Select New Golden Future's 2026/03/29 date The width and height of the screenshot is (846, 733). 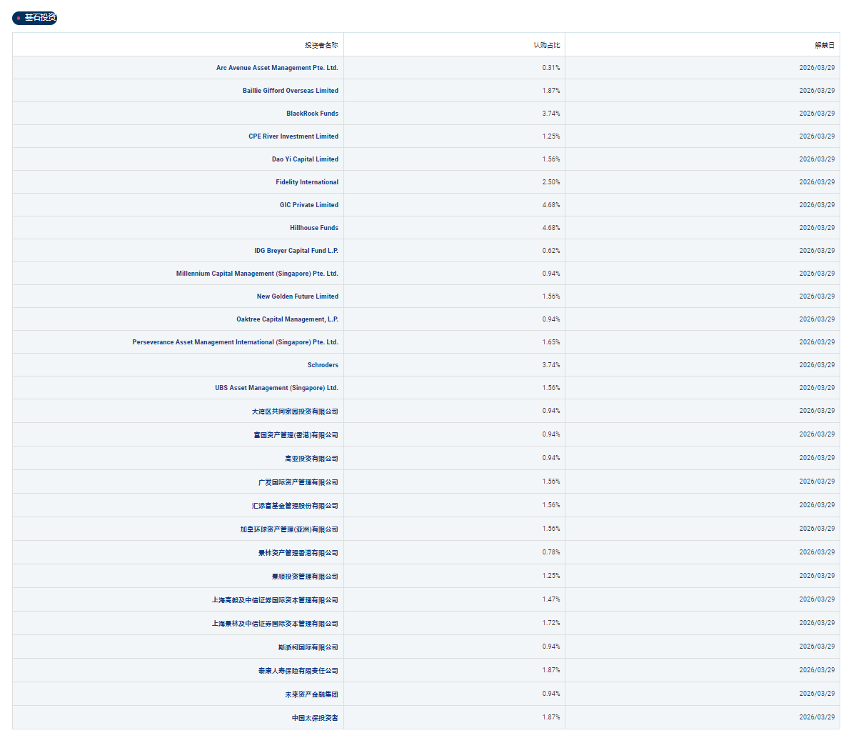(817, 296)
